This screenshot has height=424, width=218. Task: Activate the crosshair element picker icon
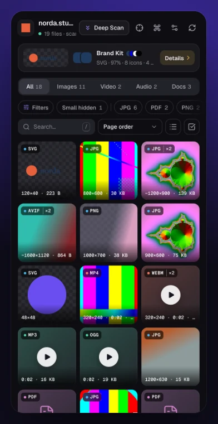(x=140, y=28)
